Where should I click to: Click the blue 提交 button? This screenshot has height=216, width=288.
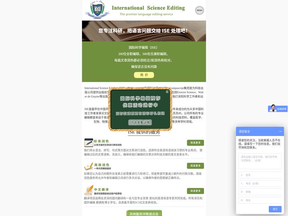275,209
